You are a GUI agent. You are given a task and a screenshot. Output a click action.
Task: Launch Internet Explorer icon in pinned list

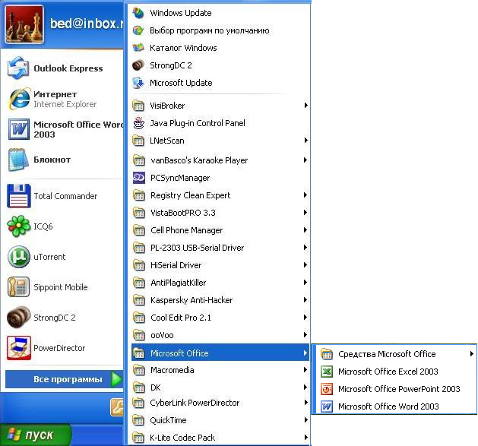(x=19, y=99)
